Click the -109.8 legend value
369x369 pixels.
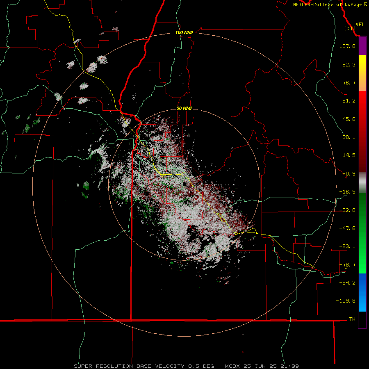click(x=346, y=301)
